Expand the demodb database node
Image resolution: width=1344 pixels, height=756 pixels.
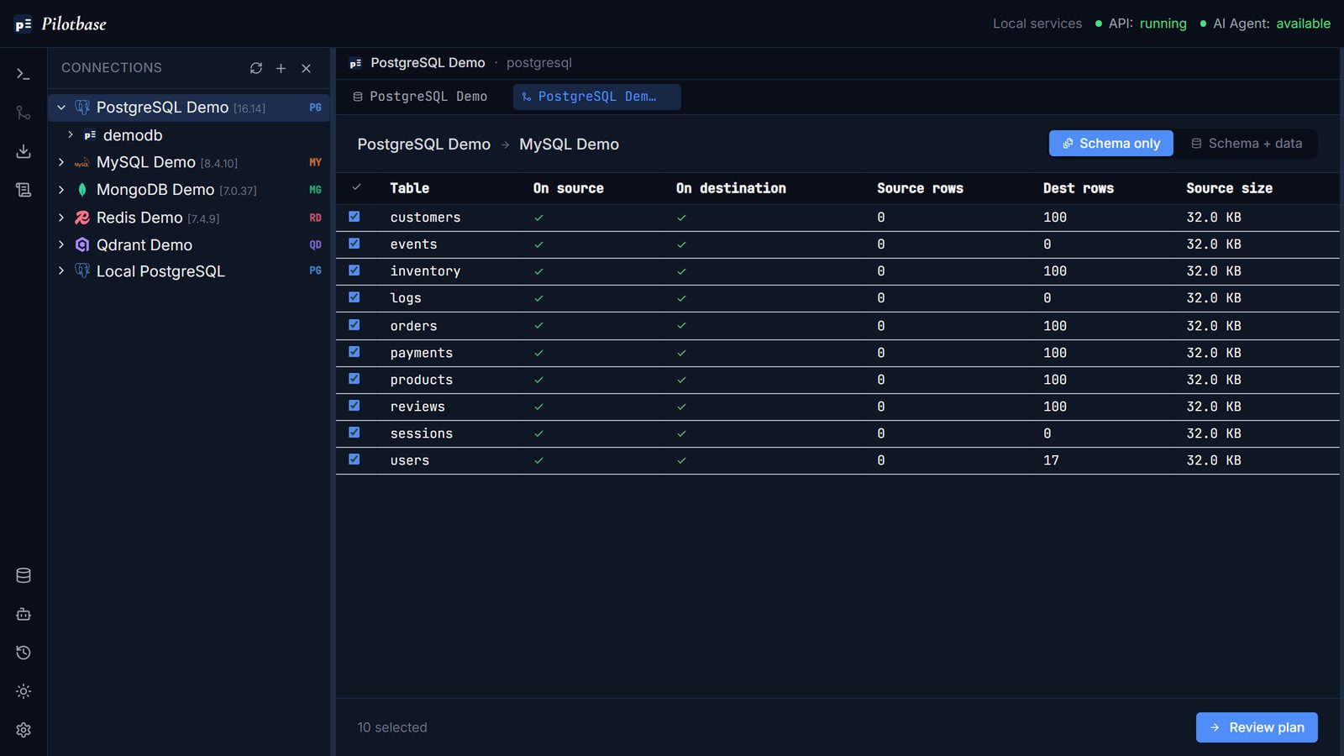[71, 134]
